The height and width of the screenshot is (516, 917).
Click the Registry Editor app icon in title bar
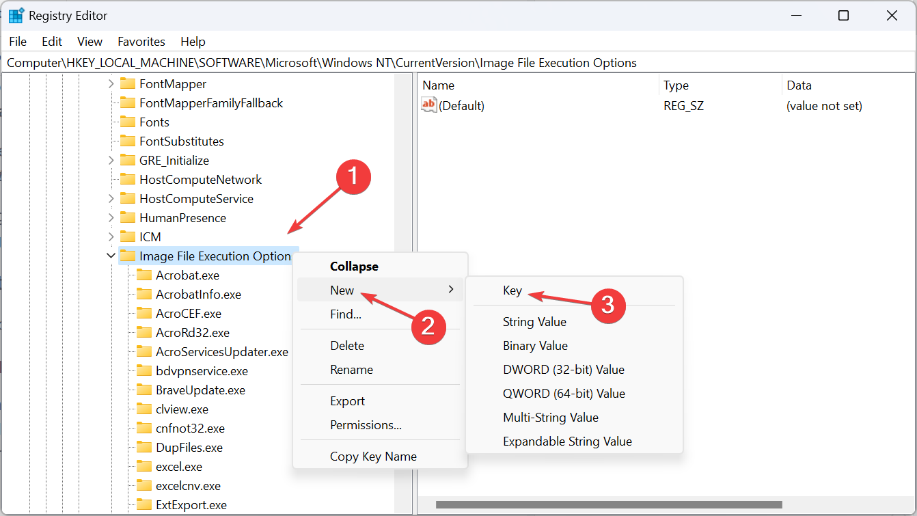[16, 16]
